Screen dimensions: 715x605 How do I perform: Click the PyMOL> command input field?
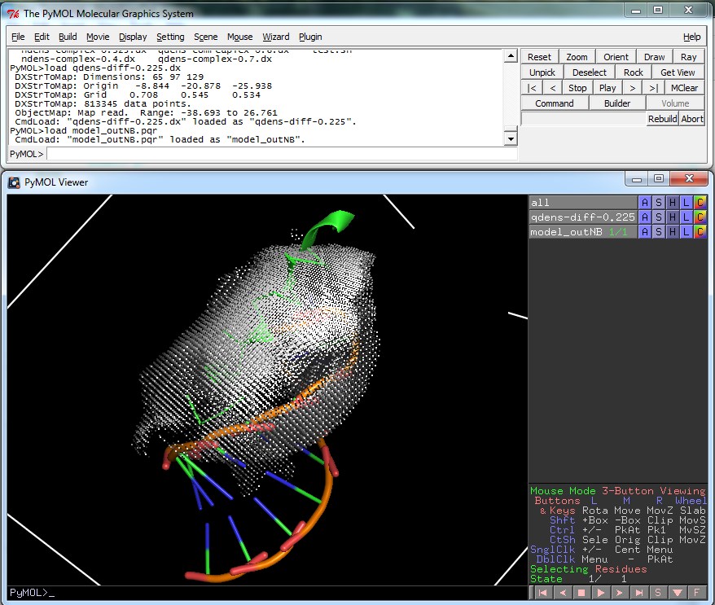[281, 154]
